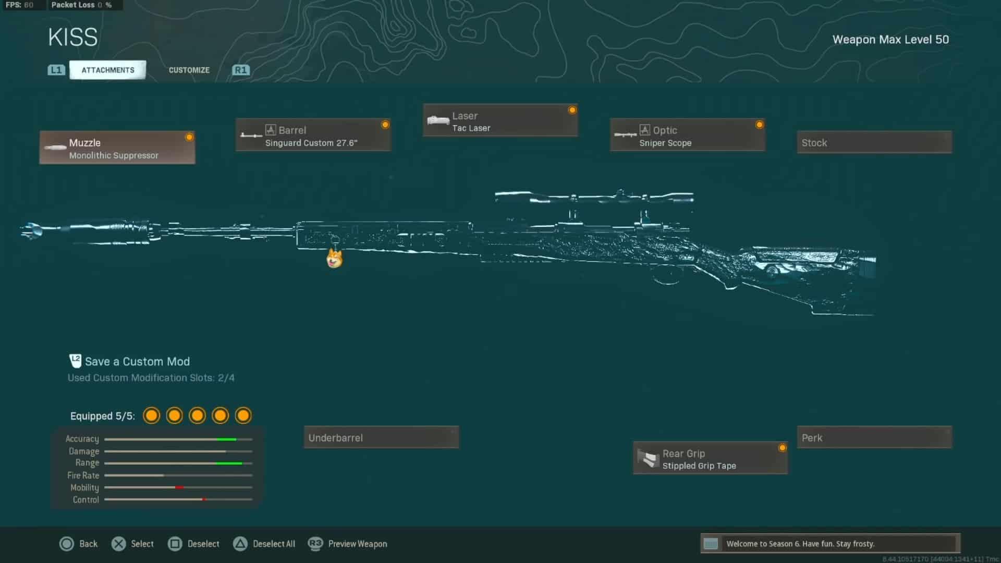1001x563 pixels.
Task: Click the Barrel pros/cons badge icon
Action: click(x=271, y=130)
